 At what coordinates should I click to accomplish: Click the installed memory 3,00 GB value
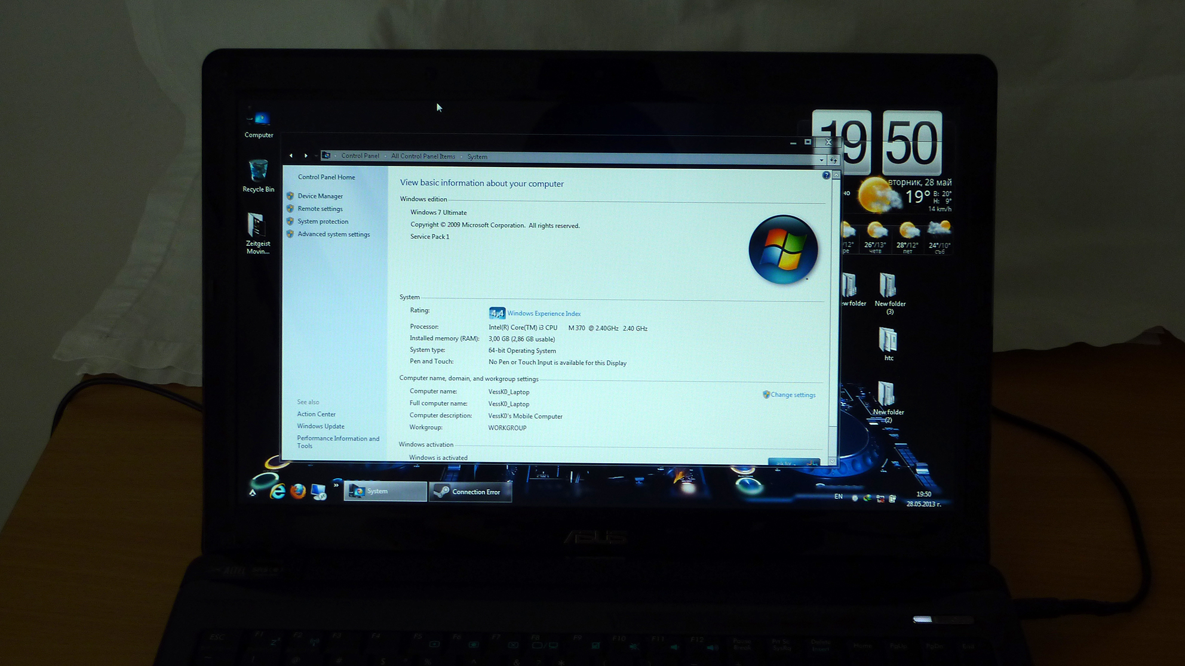point(521,339)
